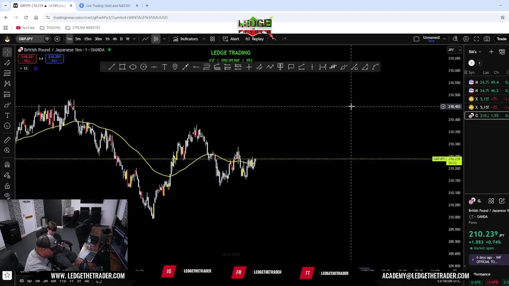Open the YouTube bookmark
Viewport: 509px width, 286px height.
coord(25,28)
